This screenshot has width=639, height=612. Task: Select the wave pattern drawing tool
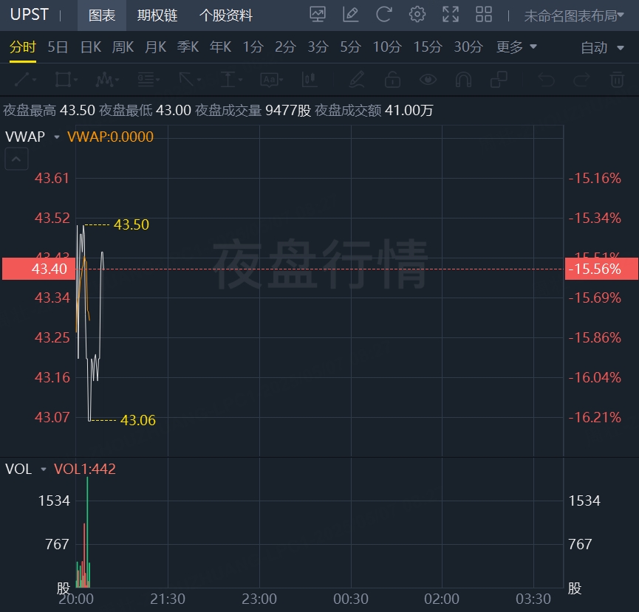[x=104, y=80]
